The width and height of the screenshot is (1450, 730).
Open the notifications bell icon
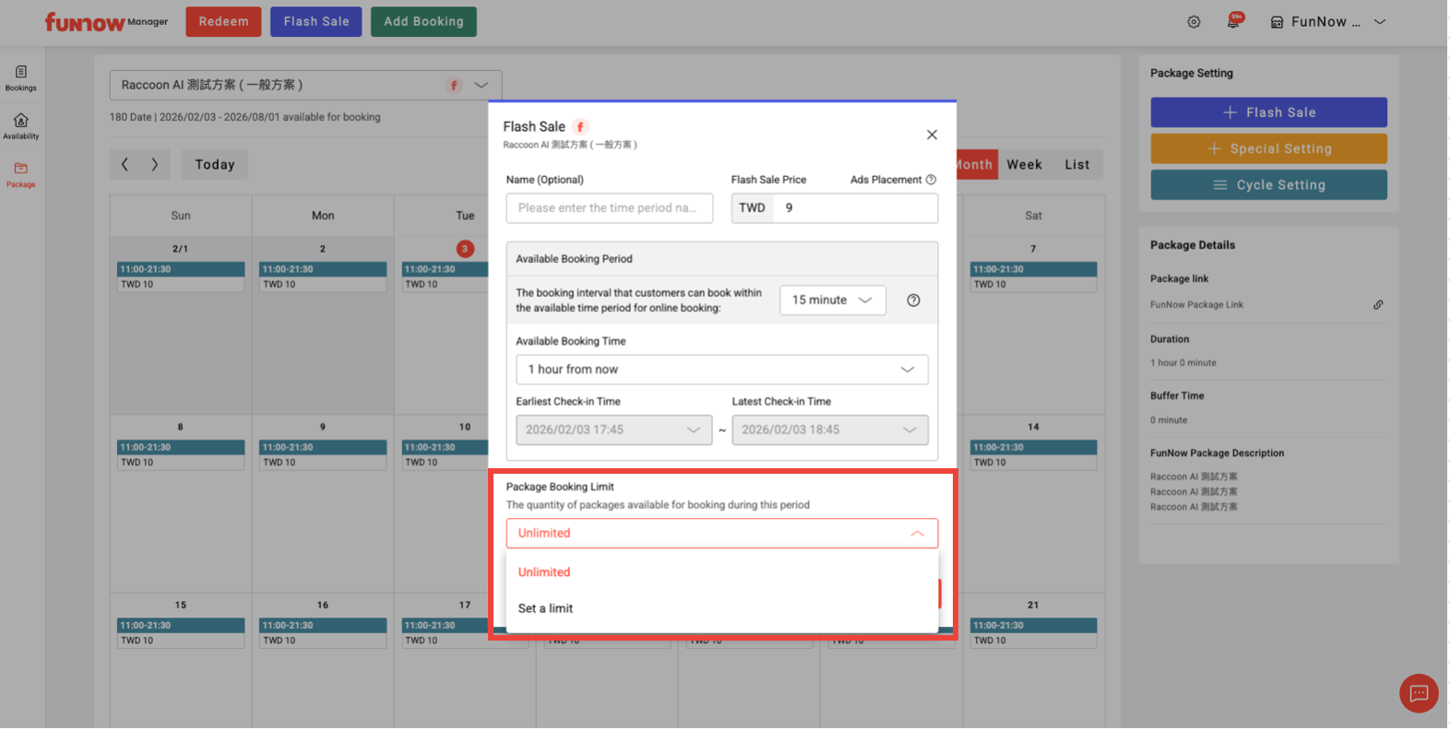(x=1233, y=21)
